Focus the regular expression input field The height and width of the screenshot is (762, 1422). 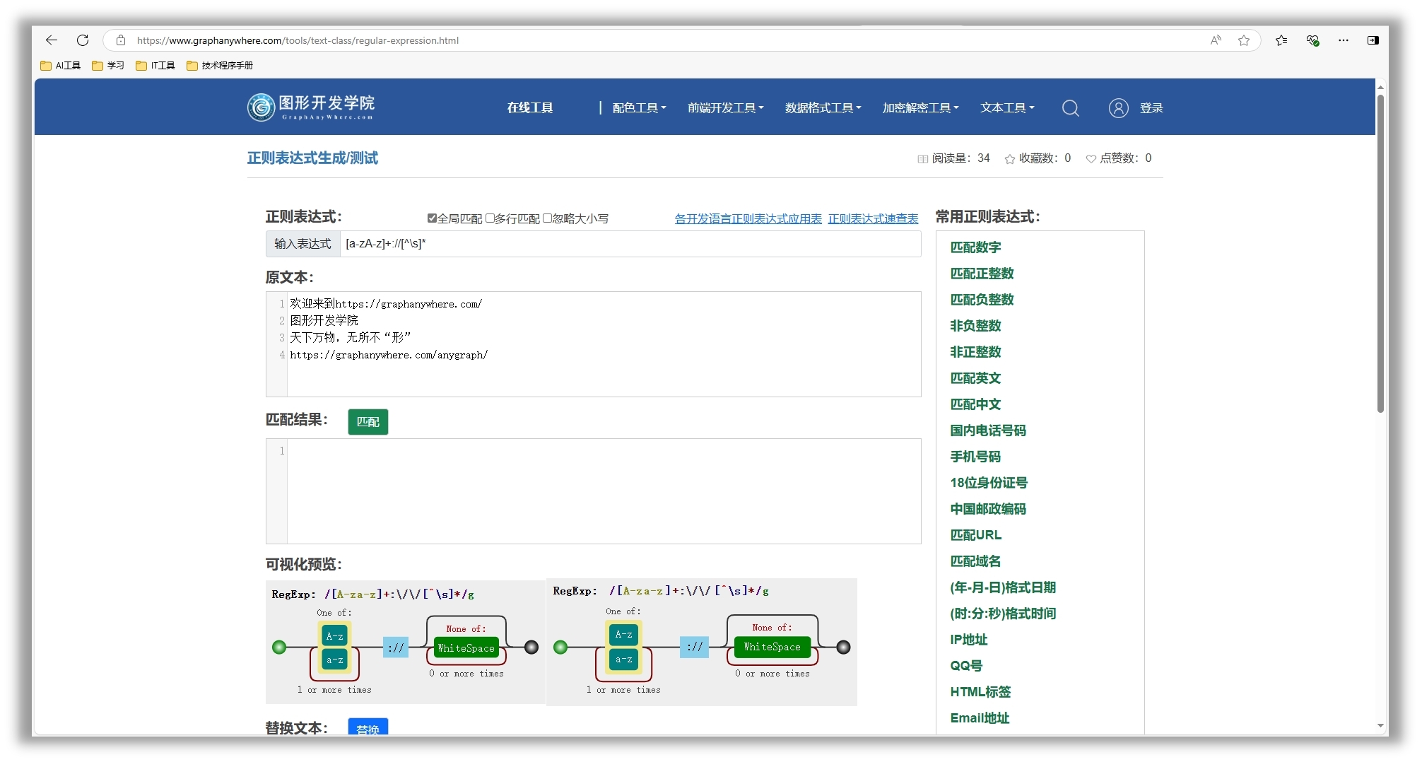tap(630, 244)
